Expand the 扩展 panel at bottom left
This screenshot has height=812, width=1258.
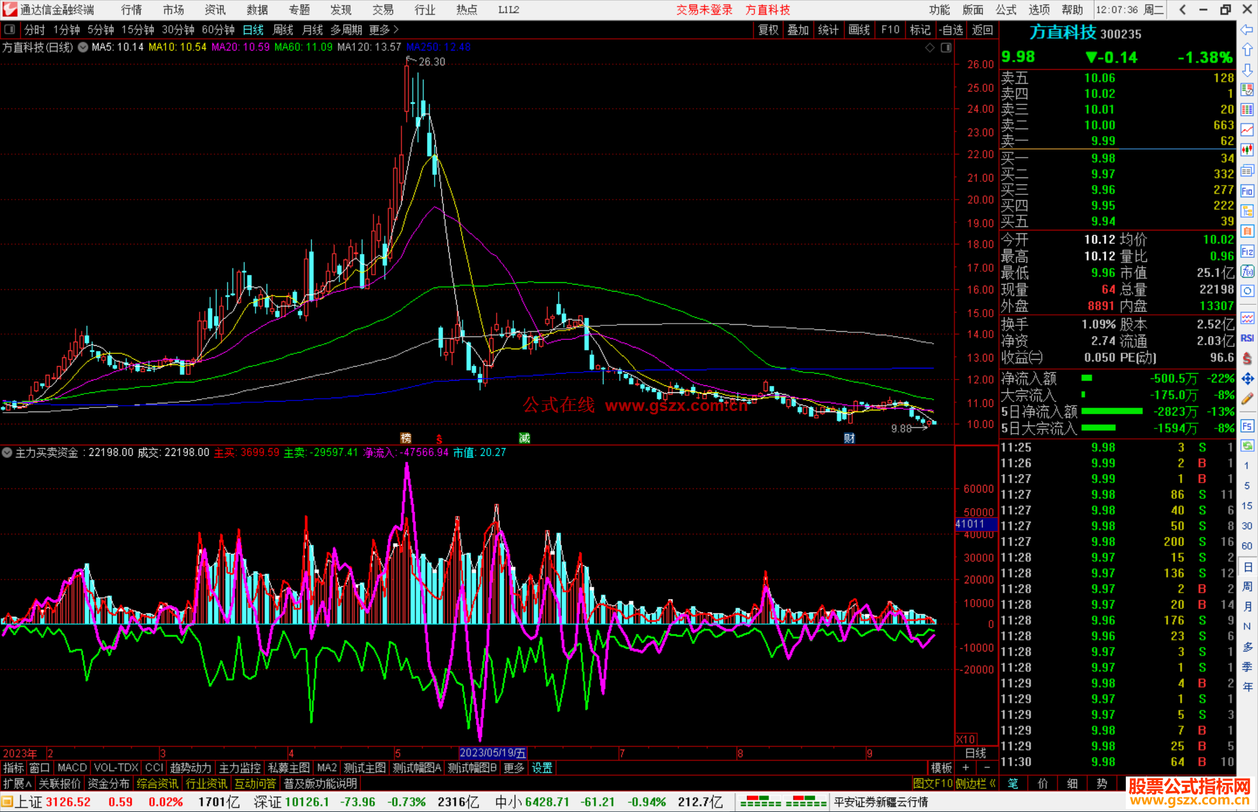coord(17,783)
